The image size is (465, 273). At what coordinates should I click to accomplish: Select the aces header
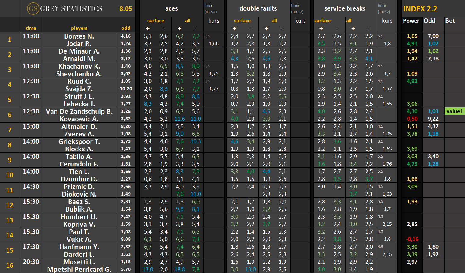[x=172, y=8]
